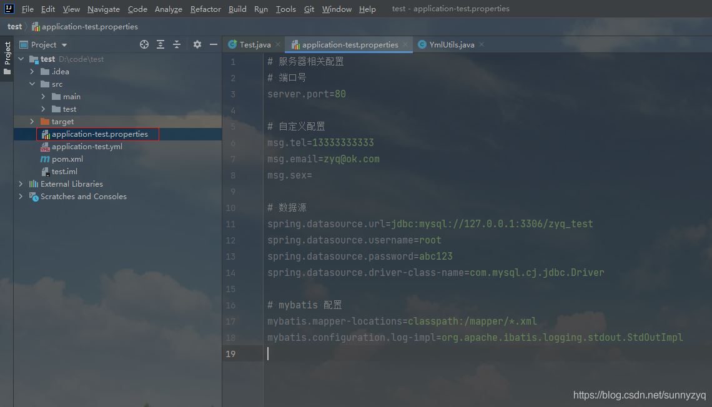This screenshot has height=407, width=712.
Task: Click the Collapse All icon in Project panel
Action: [x=177, y=44]
